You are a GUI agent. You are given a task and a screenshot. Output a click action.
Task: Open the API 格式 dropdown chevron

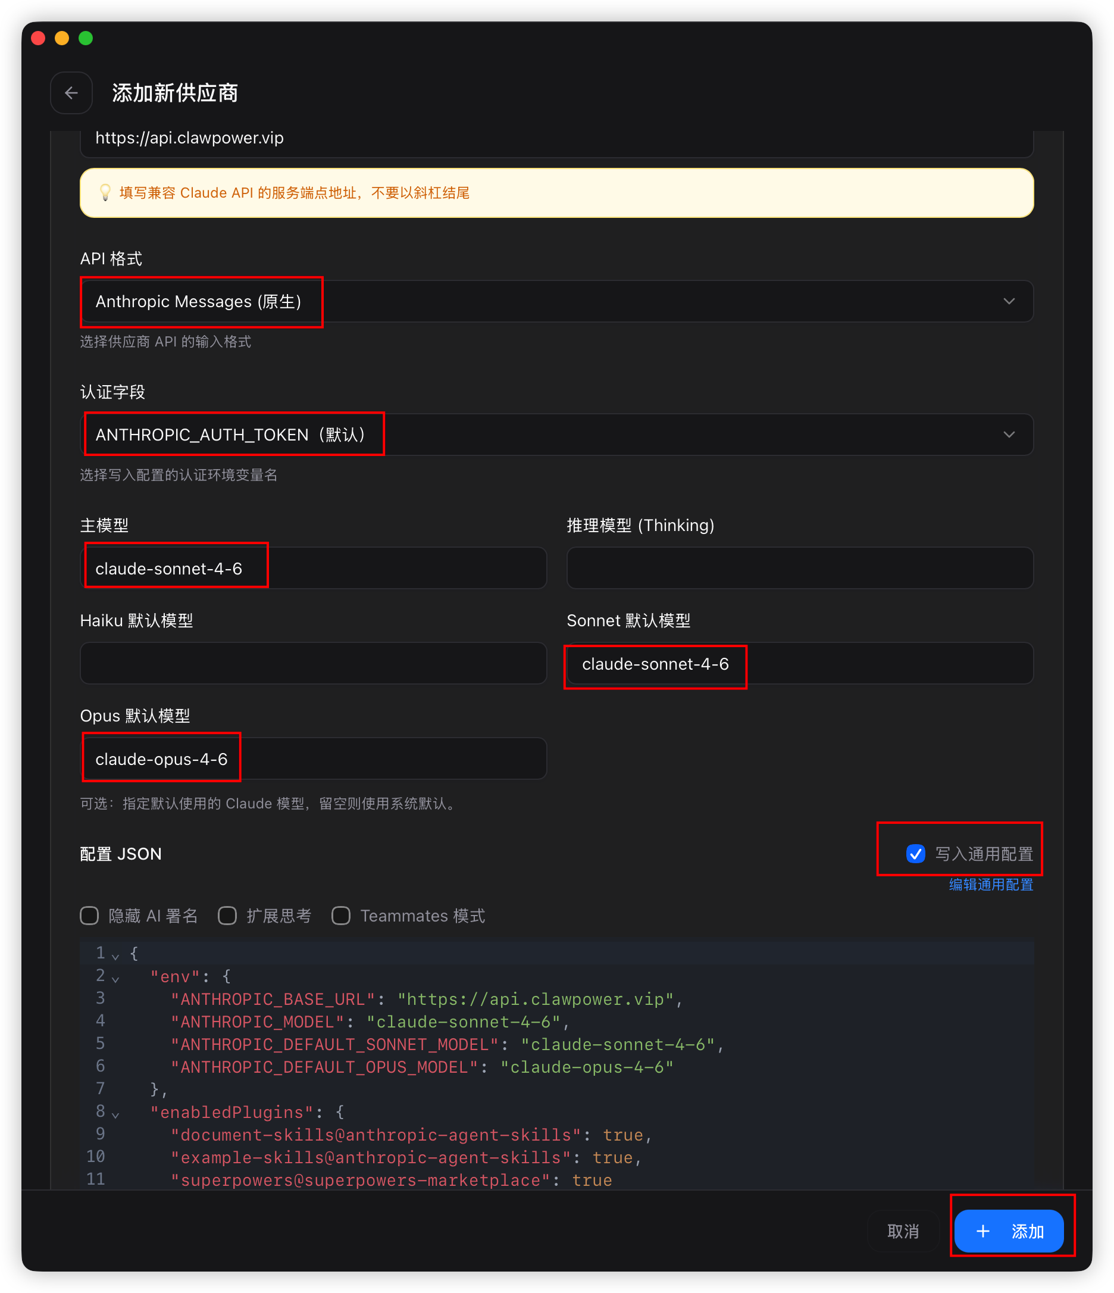(x=1009, y=301)
